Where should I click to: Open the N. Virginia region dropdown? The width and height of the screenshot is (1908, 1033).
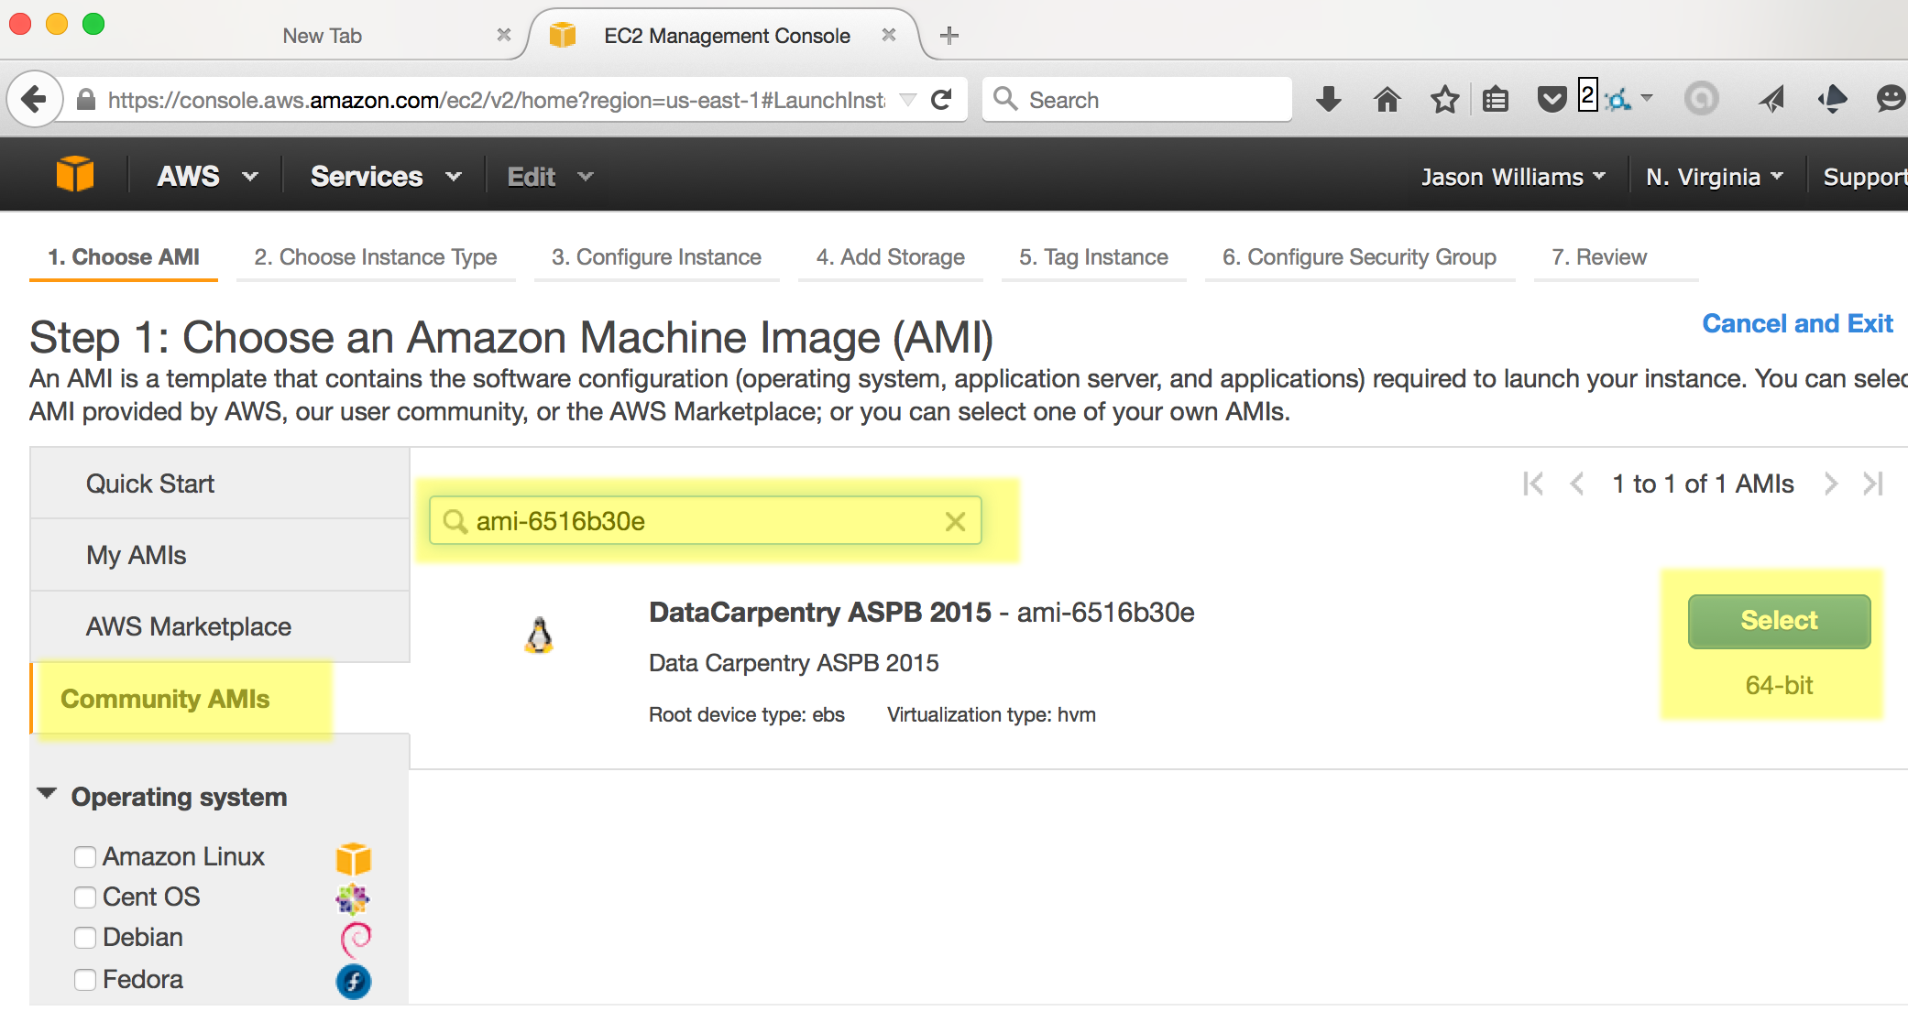coord(1713,176)
